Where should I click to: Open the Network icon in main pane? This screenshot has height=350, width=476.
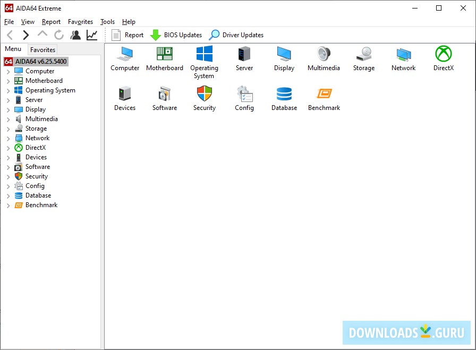point(403,55)
